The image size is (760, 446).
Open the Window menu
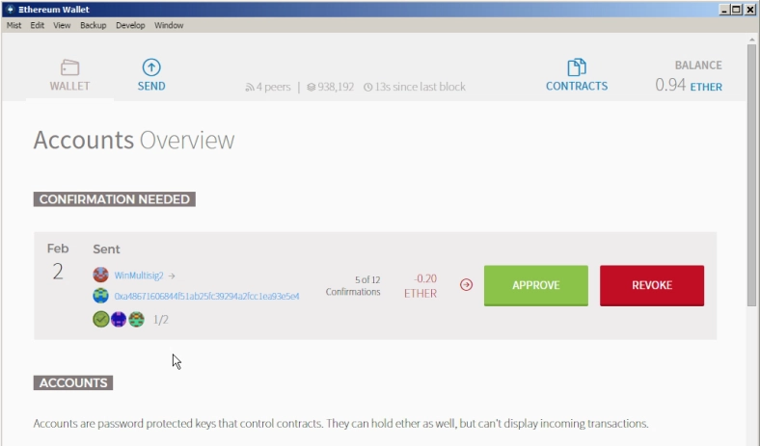point(169,25)
